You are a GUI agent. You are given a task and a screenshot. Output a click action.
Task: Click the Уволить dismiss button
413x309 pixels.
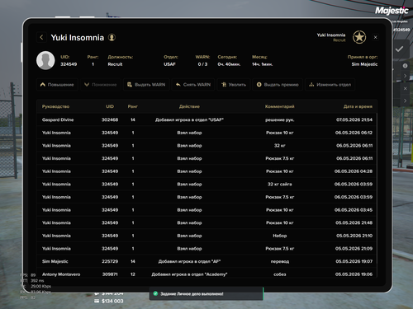pos(234,85)
